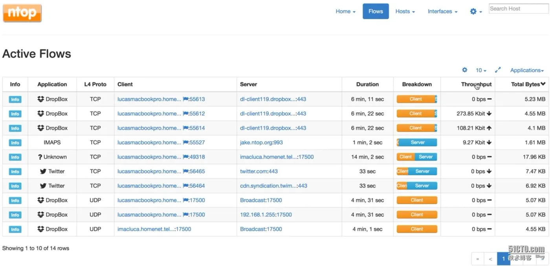This screenshot has width=550, height=266.
Task: Select the Flows tab in navbar
Action: (376, 11)
